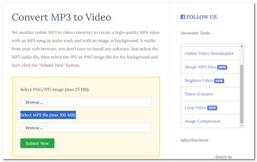Click Browse for the MP3 file
Viewport: 257px width, 162px height.
34,128
